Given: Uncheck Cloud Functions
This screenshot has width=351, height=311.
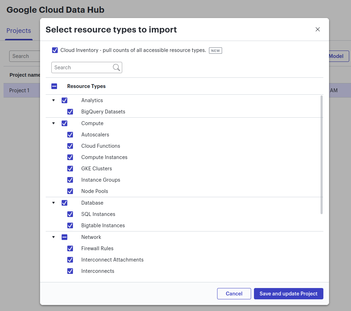Looking at the screenshot, I should (x=70, y=146).
